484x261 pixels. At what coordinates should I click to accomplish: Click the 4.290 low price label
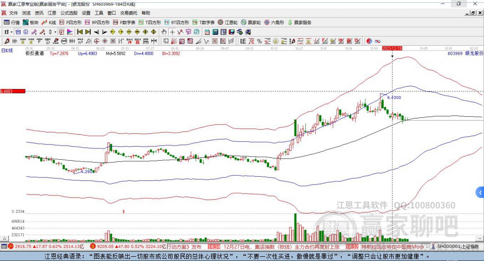click(86, 171)
